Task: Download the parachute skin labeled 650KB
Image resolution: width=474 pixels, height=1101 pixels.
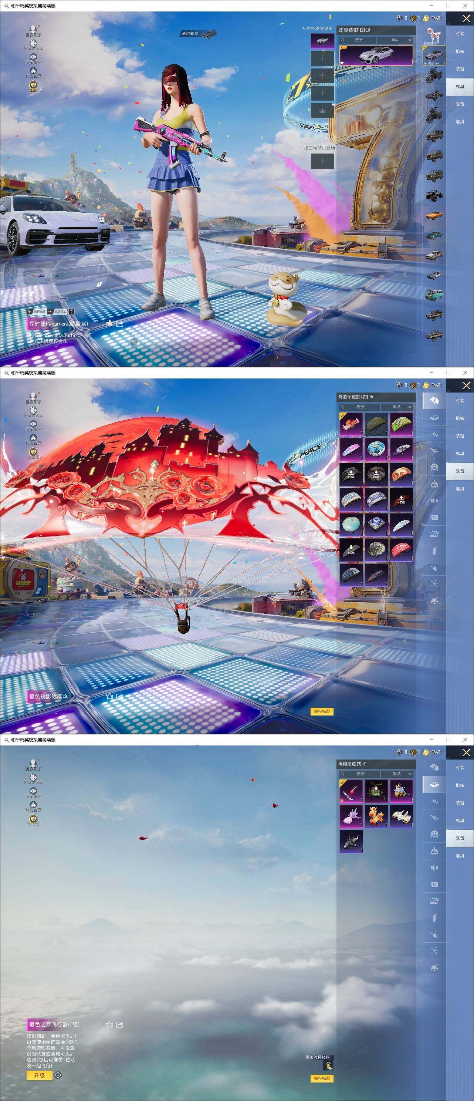Action: point(351,474)
